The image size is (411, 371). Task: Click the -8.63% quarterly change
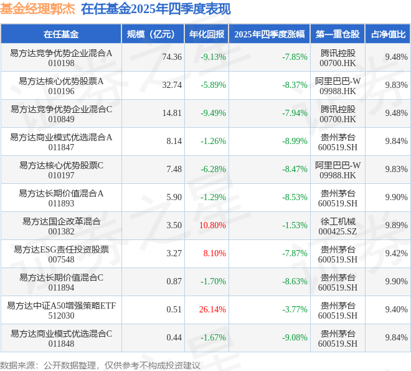[295, 282]
